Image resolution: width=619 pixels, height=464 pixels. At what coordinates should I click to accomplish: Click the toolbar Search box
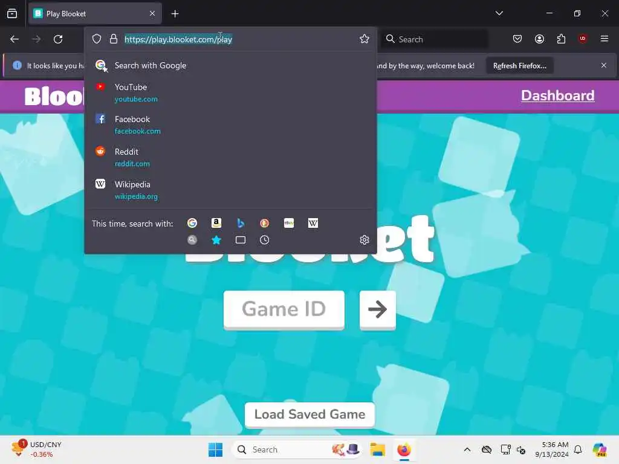[434, 39]
